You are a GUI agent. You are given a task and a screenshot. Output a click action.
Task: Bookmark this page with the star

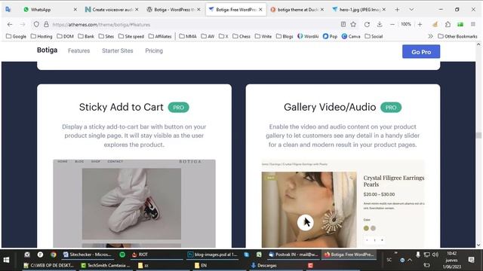tap(353, 24)
